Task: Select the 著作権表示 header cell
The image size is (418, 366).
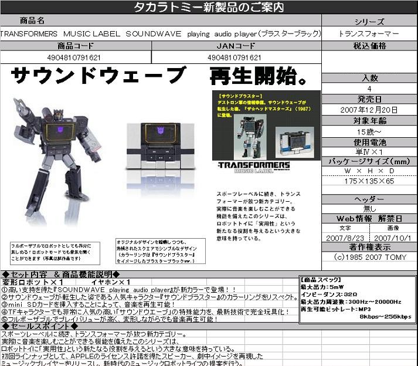Action: tap(369, 247)
